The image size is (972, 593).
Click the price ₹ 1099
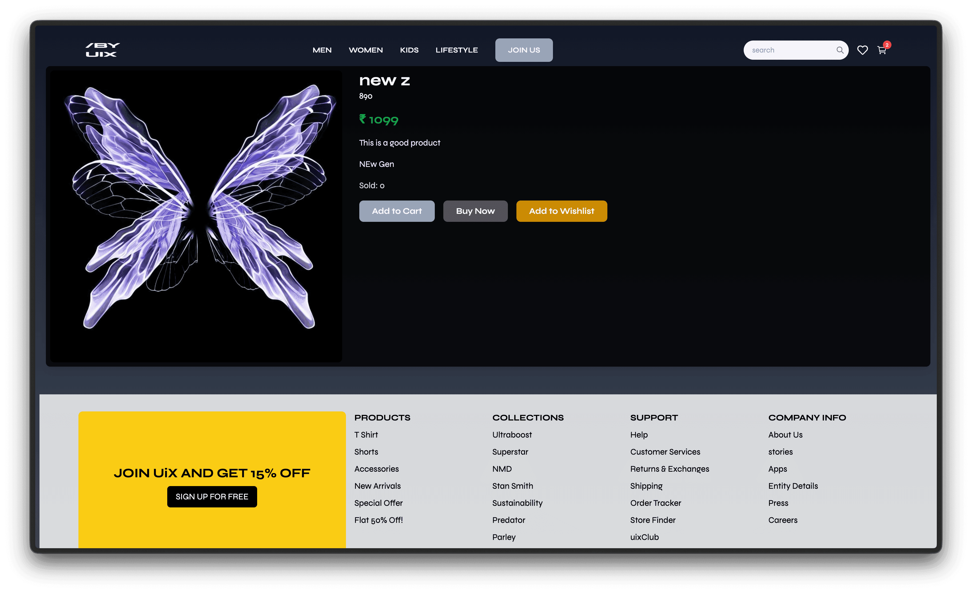pos(379,119)
